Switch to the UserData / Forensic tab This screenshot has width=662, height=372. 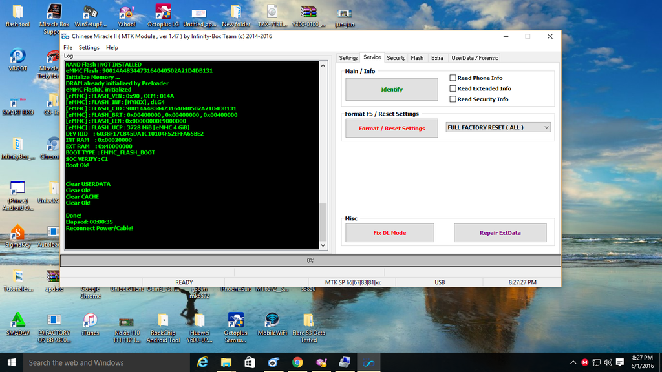[x=475, y=58]
